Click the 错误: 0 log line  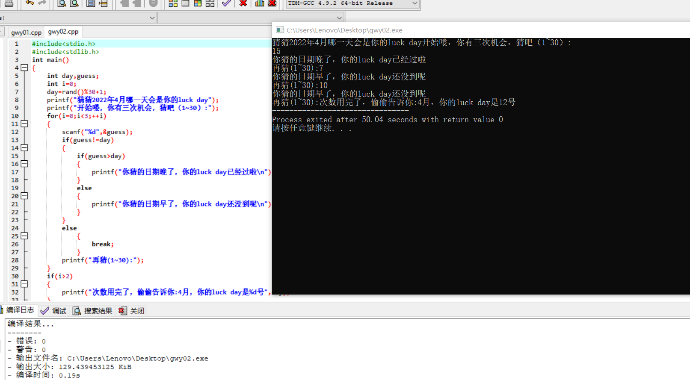click(27, 341)
